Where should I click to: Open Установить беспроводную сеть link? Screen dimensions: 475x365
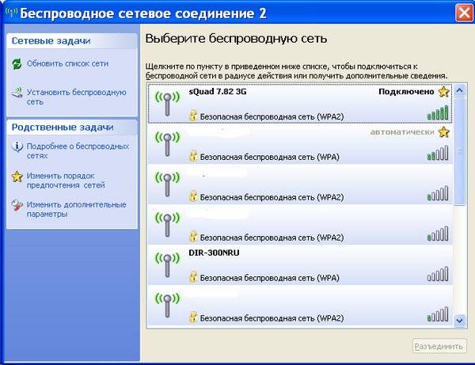(x=76, y=97)
